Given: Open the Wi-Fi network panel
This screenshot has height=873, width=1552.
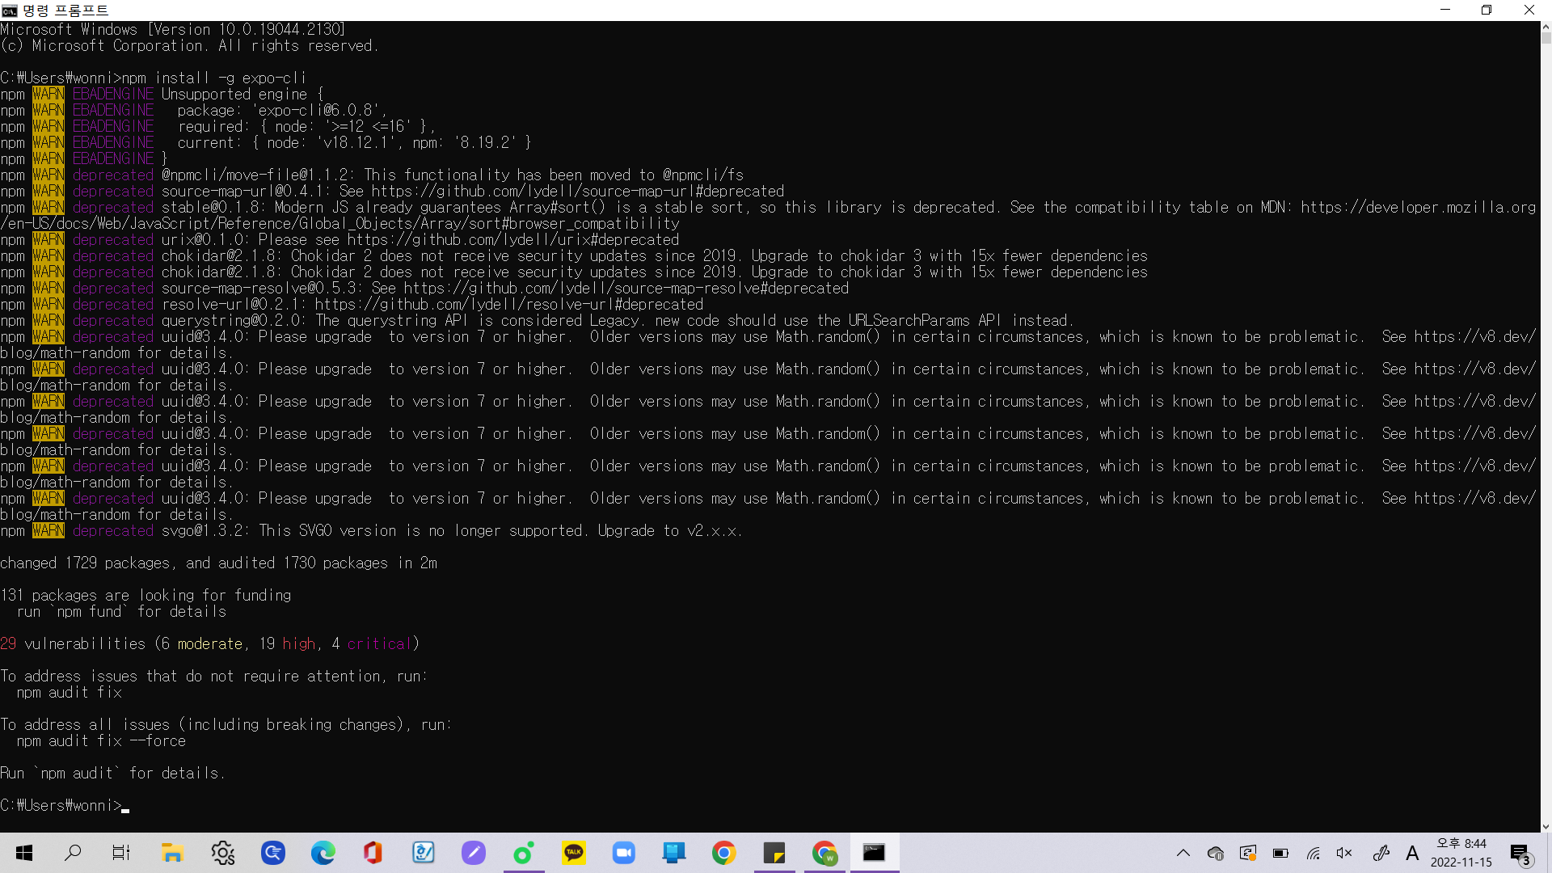Looking at the screenshot, I should [1313, 853].
